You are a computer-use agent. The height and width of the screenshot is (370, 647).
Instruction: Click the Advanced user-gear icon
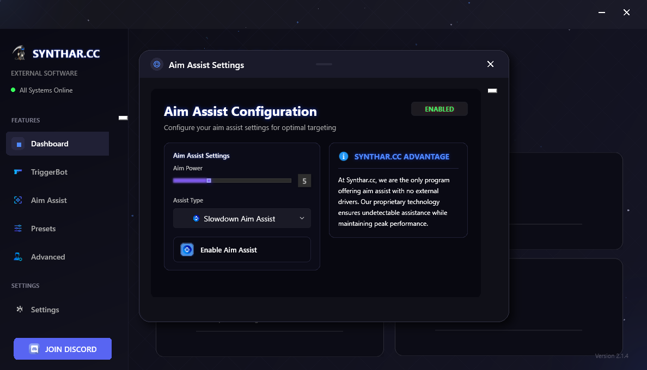pos(19,257)
